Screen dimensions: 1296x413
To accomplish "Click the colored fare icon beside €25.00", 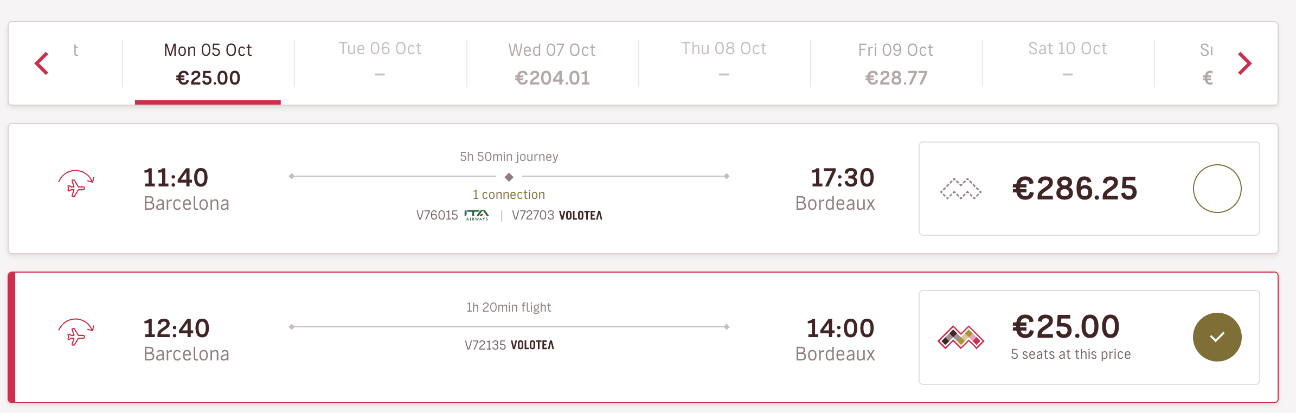I will coord(960,337).
